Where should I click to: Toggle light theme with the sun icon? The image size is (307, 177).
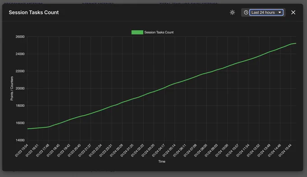click(x=232, y=12)
